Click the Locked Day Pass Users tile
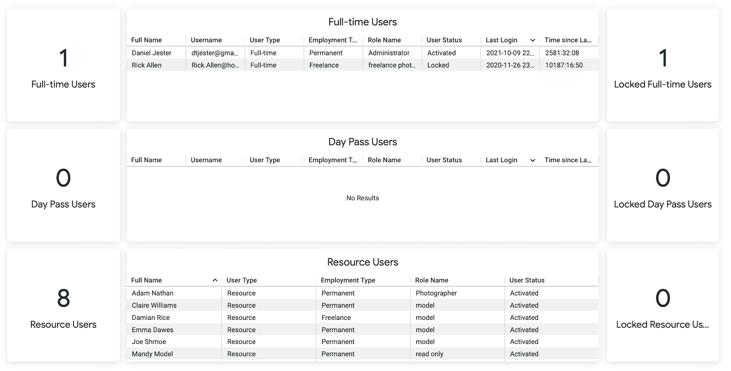The image size is (731, 371). coord(663,185)
